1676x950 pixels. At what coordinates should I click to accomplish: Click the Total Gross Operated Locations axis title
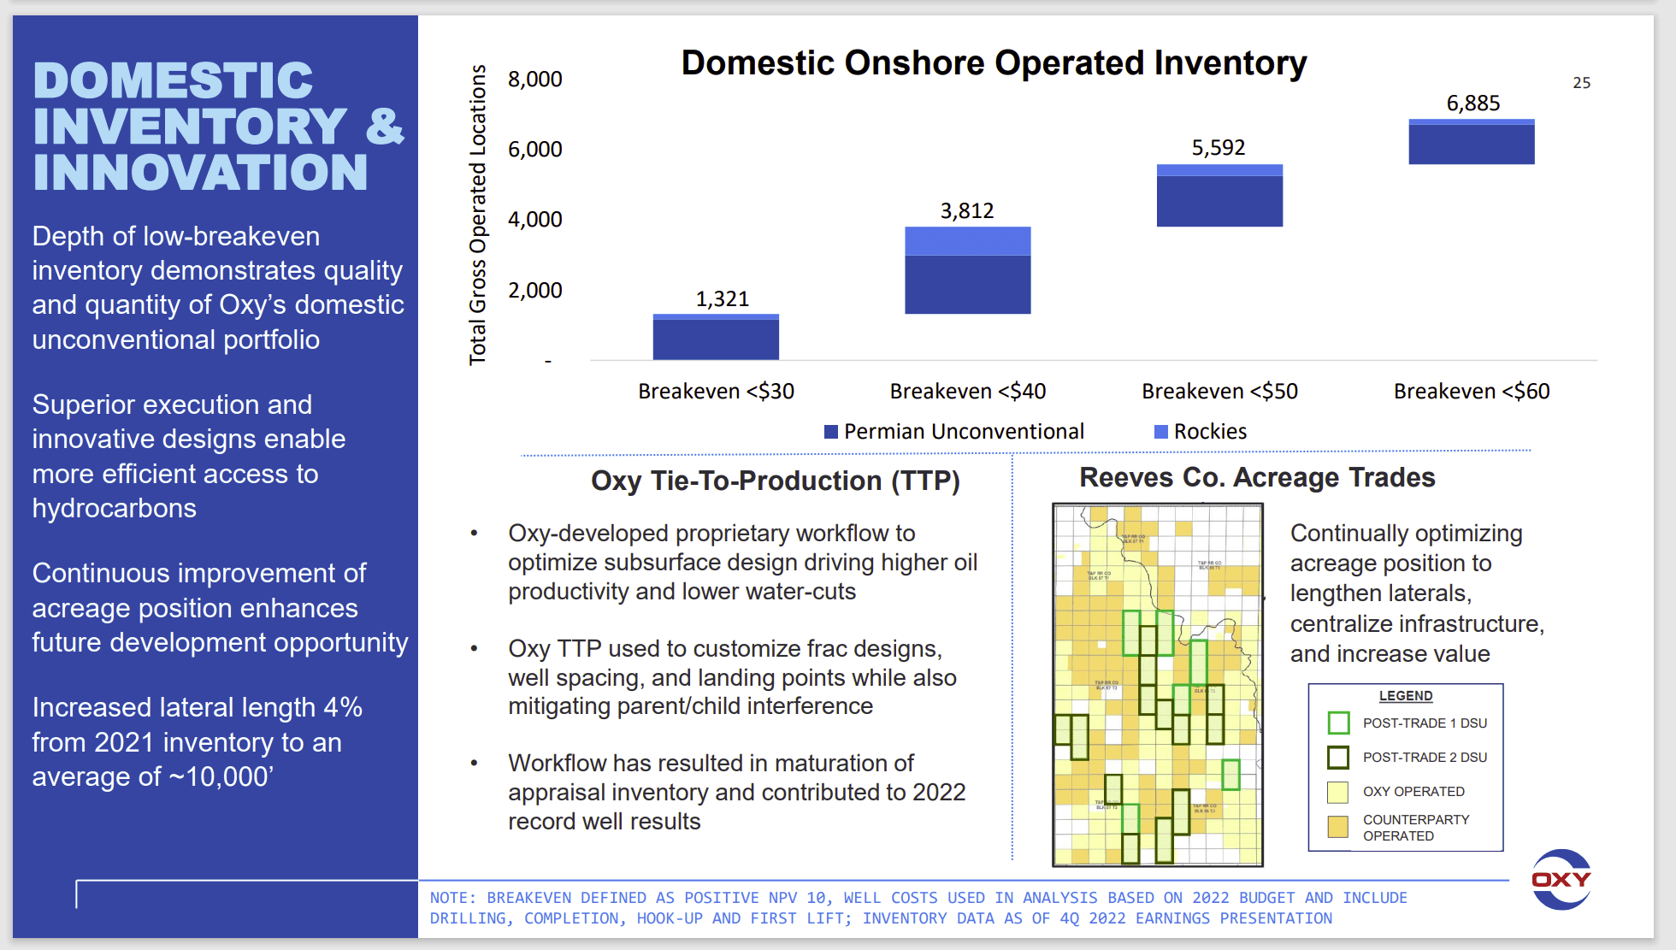477,215
